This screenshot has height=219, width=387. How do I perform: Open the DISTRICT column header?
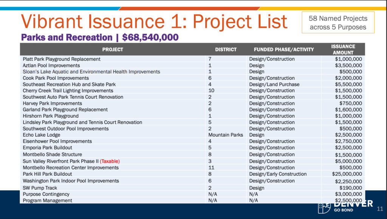click(225, 49)
